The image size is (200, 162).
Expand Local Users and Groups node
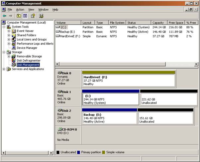point(9,40)
